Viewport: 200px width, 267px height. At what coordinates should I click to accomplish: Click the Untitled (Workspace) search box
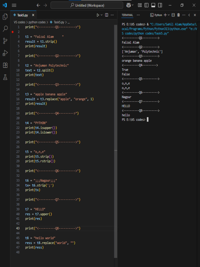(x=87, y=5)
